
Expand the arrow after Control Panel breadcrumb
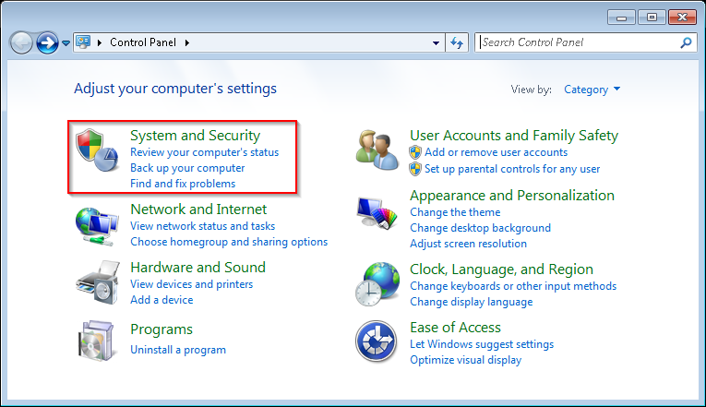(x=187, y=42)
